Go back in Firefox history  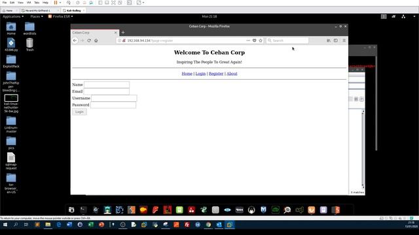click(75, 40)
